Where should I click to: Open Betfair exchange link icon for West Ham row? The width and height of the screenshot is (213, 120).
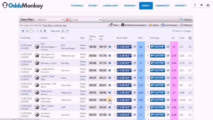[x=168, y=100]
